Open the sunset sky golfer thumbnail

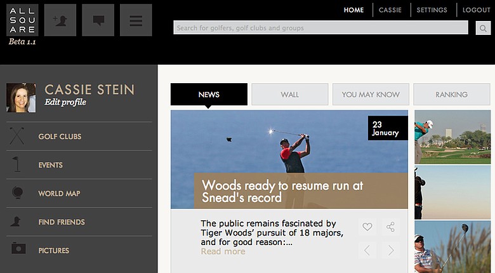tap(452, 192)
